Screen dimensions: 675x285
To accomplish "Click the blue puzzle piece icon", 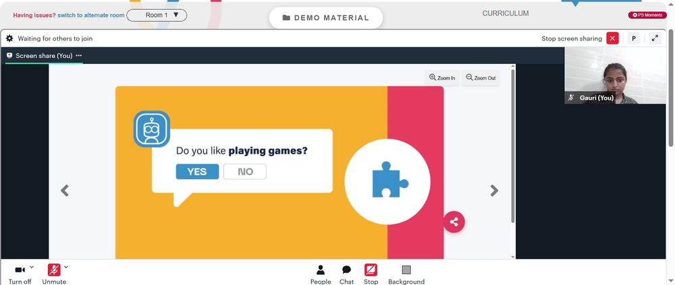I will [389, 180].
